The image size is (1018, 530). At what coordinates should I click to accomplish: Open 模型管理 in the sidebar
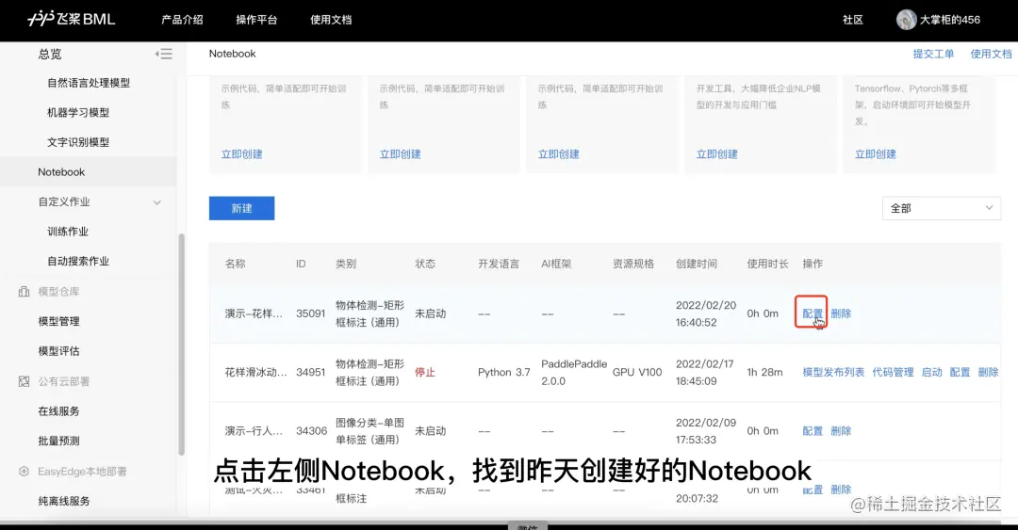coord(58,321)
